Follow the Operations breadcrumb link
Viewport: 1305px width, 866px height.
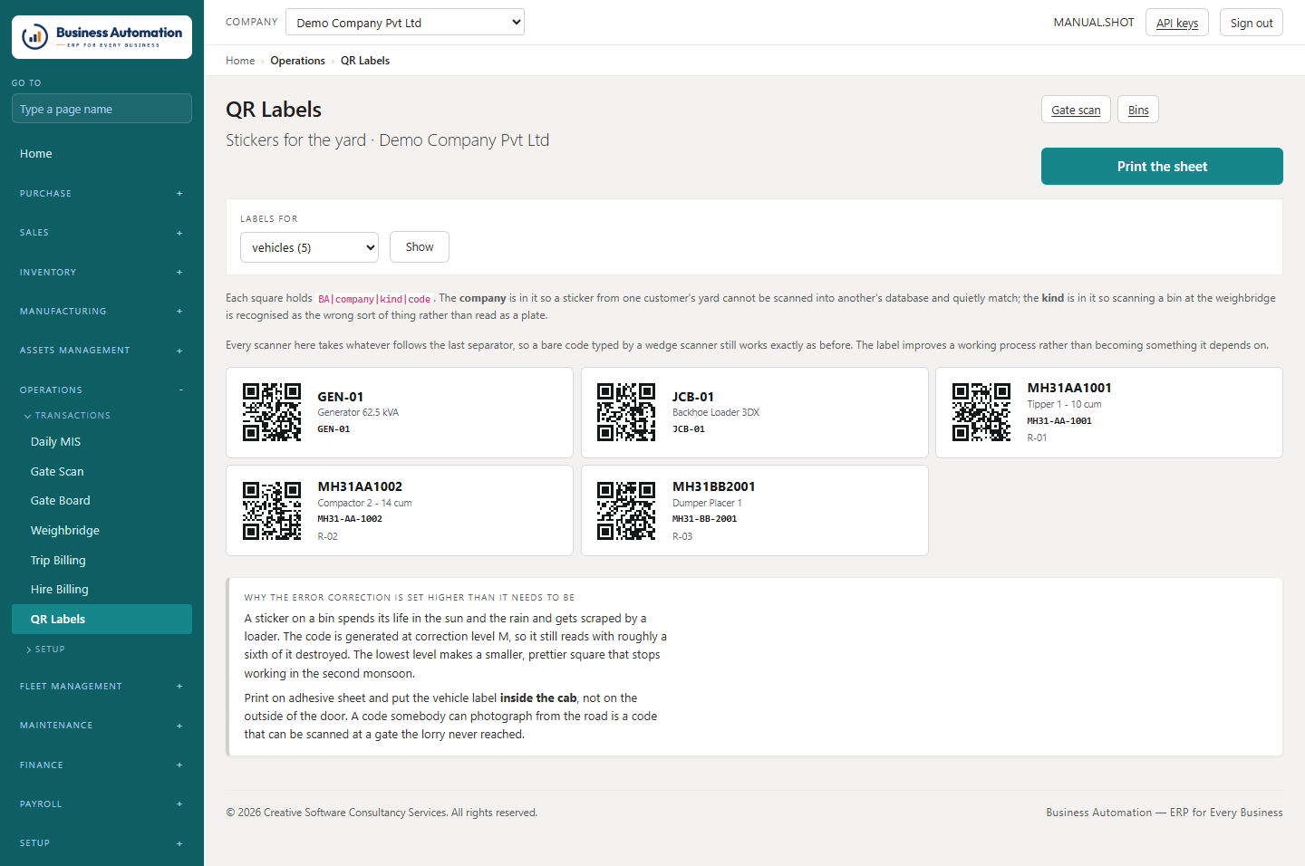[297, 61]
